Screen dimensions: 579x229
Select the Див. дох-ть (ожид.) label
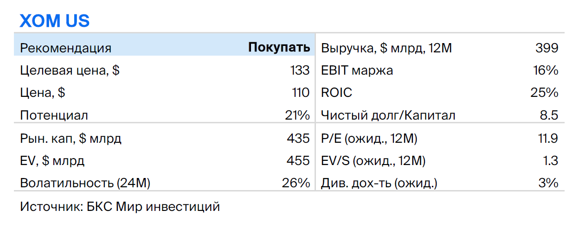point(379,184)
